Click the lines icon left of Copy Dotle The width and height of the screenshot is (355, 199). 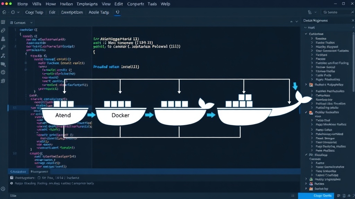(293, 196)
